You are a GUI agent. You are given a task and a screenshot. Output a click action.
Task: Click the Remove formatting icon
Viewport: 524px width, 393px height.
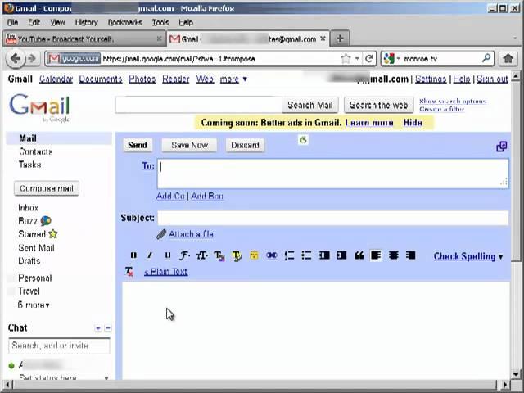click(129, 271)
